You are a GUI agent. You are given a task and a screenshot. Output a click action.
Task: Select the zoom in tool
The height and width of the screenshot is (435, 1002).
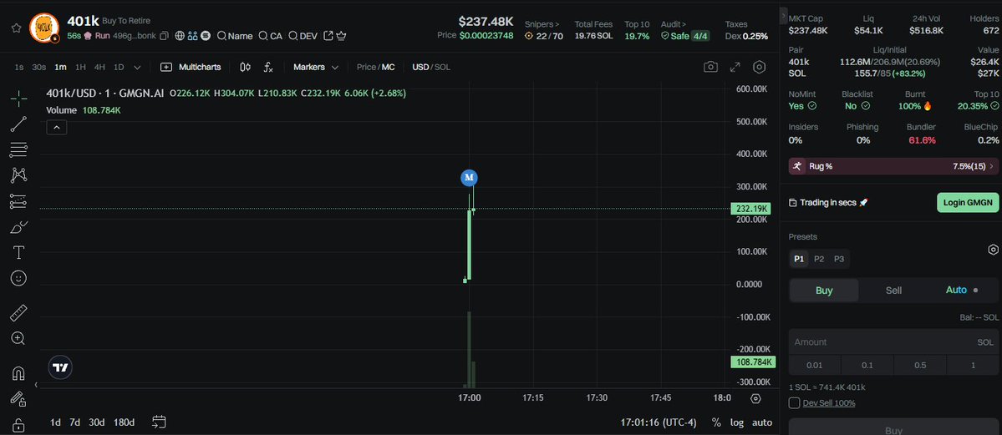(18, 338)
